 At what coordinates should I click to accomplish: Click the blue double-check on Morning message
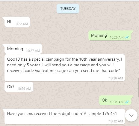[127, 37]
